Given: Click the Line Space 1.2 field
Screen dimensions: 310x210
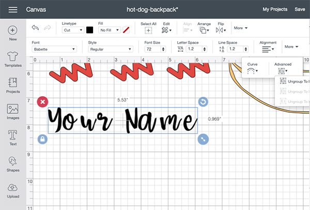Looking at the screenshot, I should click(236, 49).
